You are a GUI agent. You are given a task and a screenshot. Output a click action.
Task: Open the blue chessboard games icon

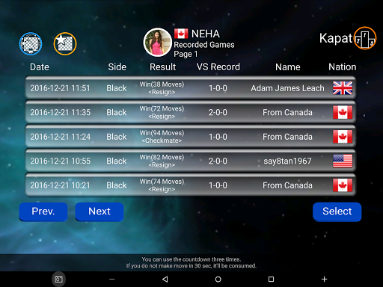pyautogui.click(x=31, y=43)
